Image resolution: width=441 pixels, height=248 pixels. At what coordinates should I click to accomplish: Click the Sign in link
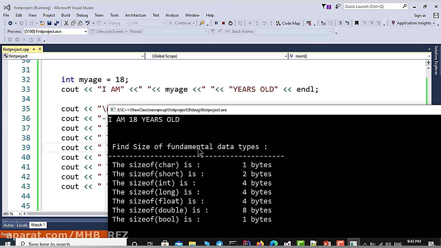click(420, 16)
